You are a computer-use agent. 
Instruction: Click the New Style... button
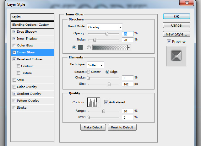(x=177, y=34)
